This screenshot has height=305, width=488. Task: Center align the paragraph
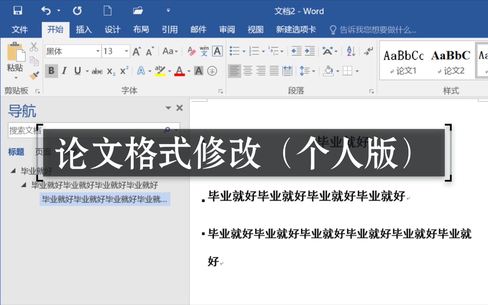tap(248, 71)
